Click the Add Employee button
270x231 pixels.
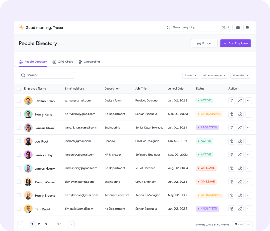click(x=235, y=43)
